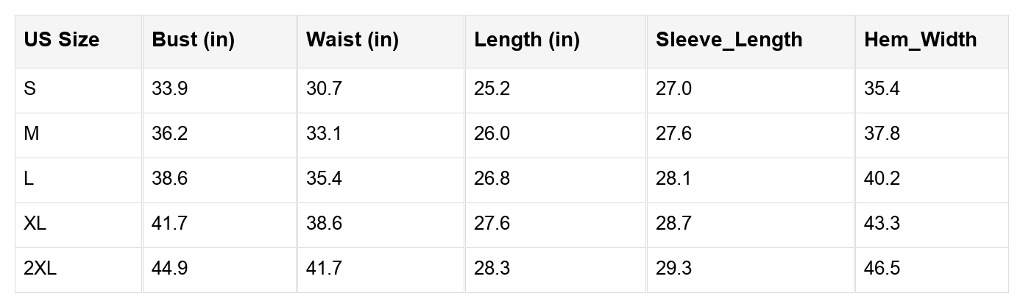Click bust value 44.9 for 2XL

coord(169,269)
